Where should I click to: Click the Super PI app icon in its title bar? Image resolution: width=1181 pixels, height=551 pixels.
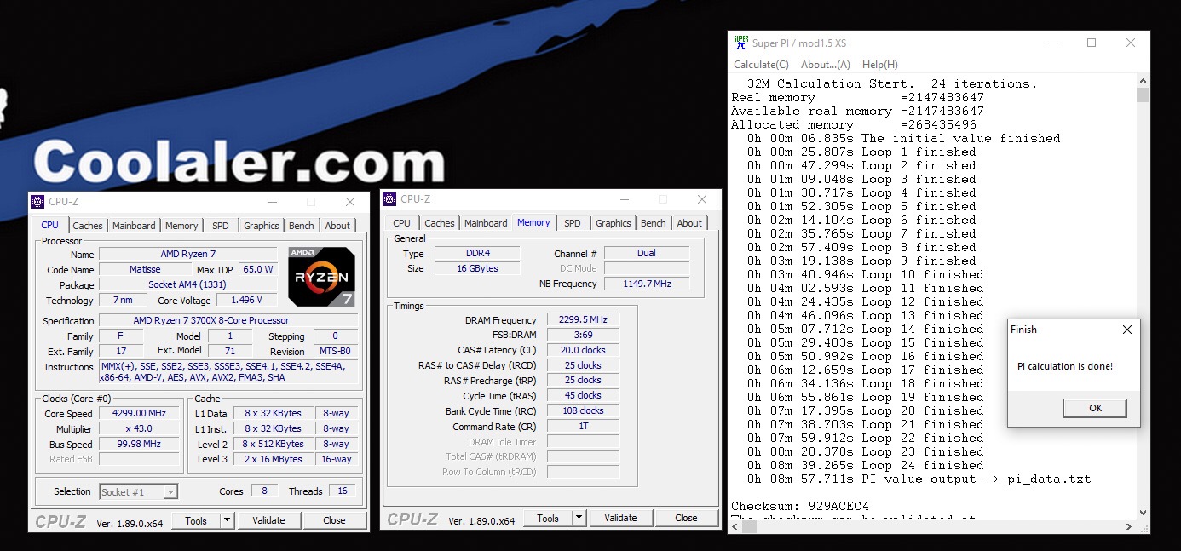pyautogui.click(x=740, y=43)
